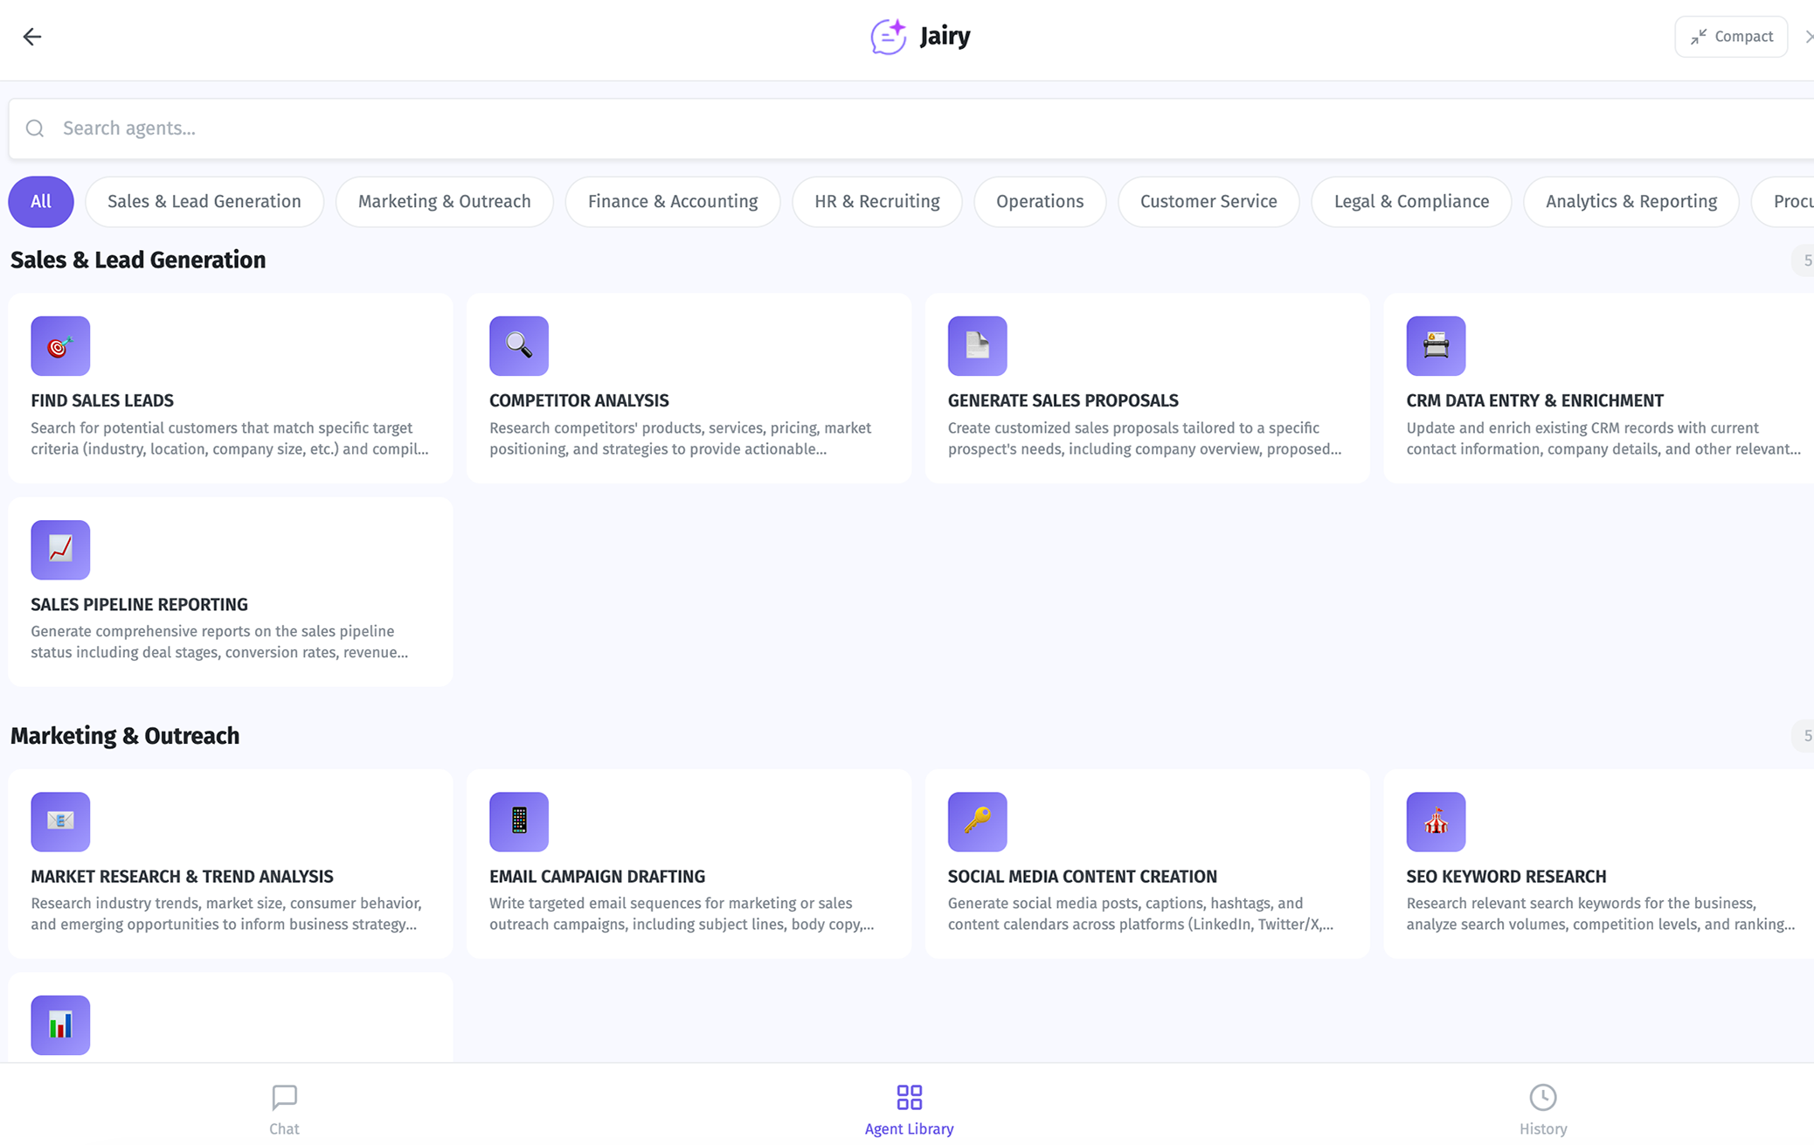Image resolution: width=1814 pixels, height=1145 pixels.
Task: Click the CRM Data Entry printer icon
Action: coord(1435,346)
